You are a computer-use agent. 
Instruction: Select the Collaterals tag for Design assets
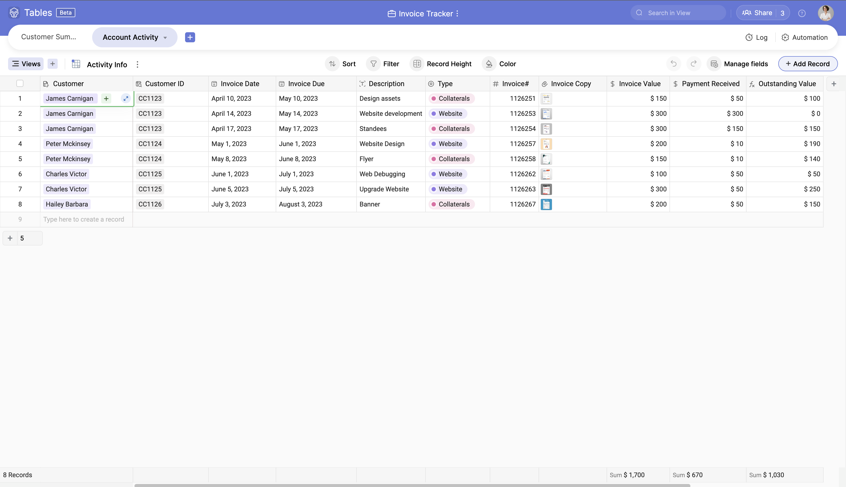(x=451, y=98)
